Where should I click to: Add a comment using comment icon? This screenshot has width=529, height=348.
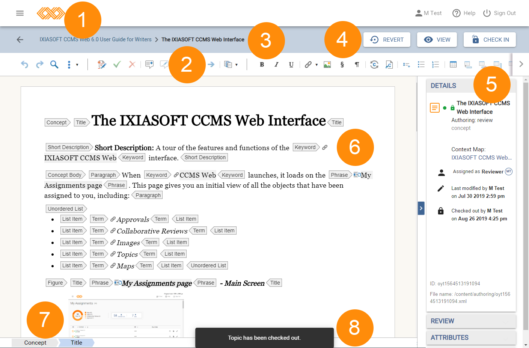[x=149, y=65]
